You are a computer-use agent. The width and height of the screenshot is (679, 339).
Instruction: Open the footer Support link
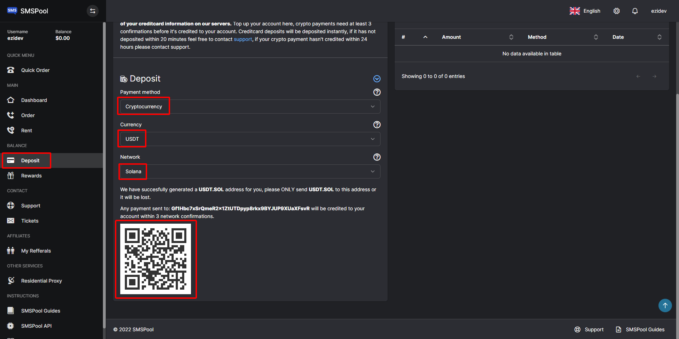coord(594,329)
